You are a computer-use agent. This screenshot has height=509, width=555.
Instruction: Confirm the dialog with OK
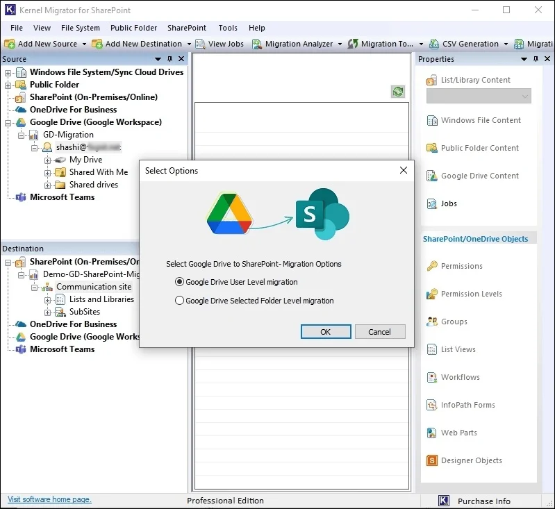[326, 332]
